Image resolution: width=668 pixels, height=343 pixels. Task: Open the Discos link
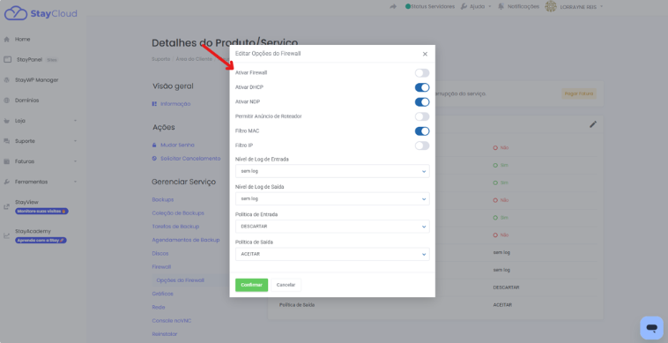tap(160, 254)
